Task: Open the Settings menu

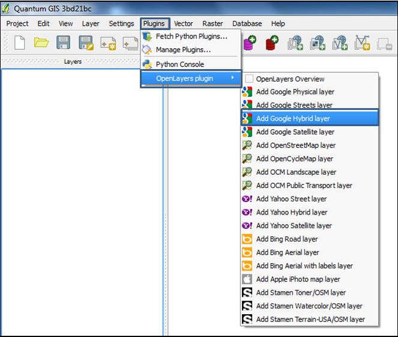Action: click(121, 23)
